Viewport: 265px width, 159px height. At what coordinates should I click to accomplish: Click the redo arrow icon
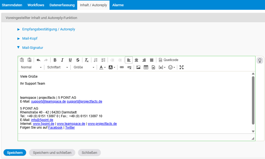[46, 60]
